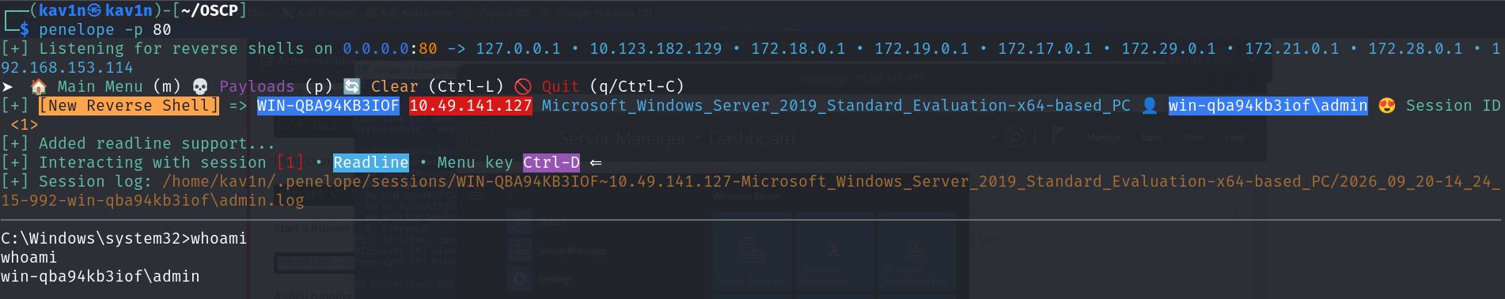This screenshot has height=299, width=1505.
Task: Click the echoed whoami line below the prompt
Action: point(29,257)
